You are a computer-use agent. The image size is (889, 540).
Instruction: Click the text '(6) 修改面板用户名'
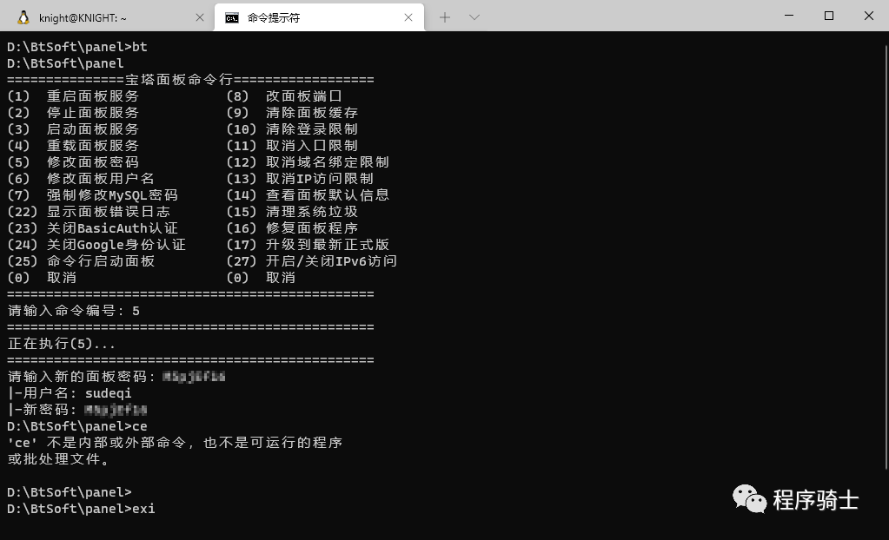click(81, 179)
